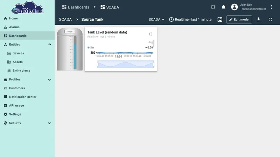Open Realtime - last 1 minute timewindow
Image resolution: width=280 pixels, height=157 pixels.
click(x=190, y=20)
